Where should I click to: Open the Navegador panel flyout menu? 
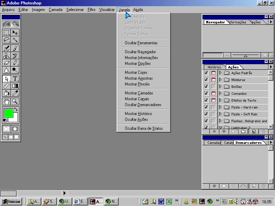coord(271,22)
